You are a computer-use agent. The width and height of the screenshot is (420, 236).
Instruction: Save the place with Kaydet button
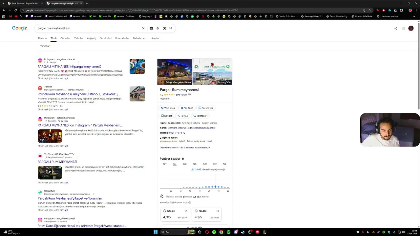coord(167,116)
